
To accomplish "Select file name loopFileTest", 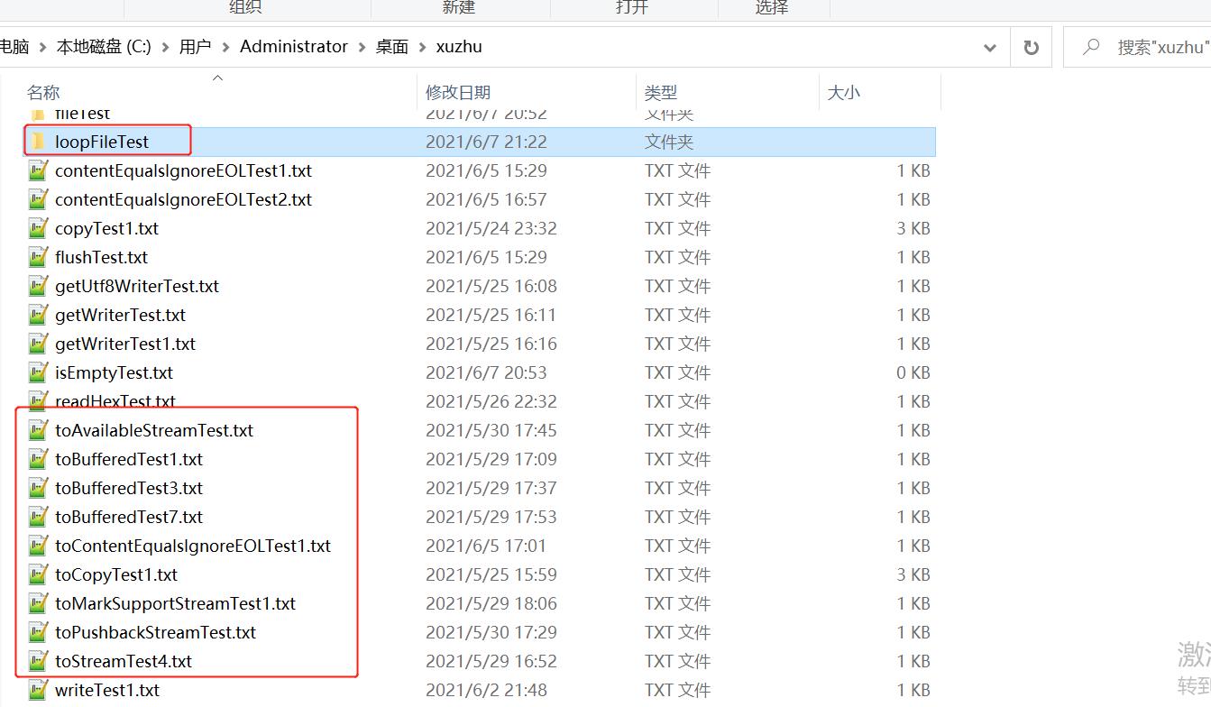I will click(x=102, y=142).
